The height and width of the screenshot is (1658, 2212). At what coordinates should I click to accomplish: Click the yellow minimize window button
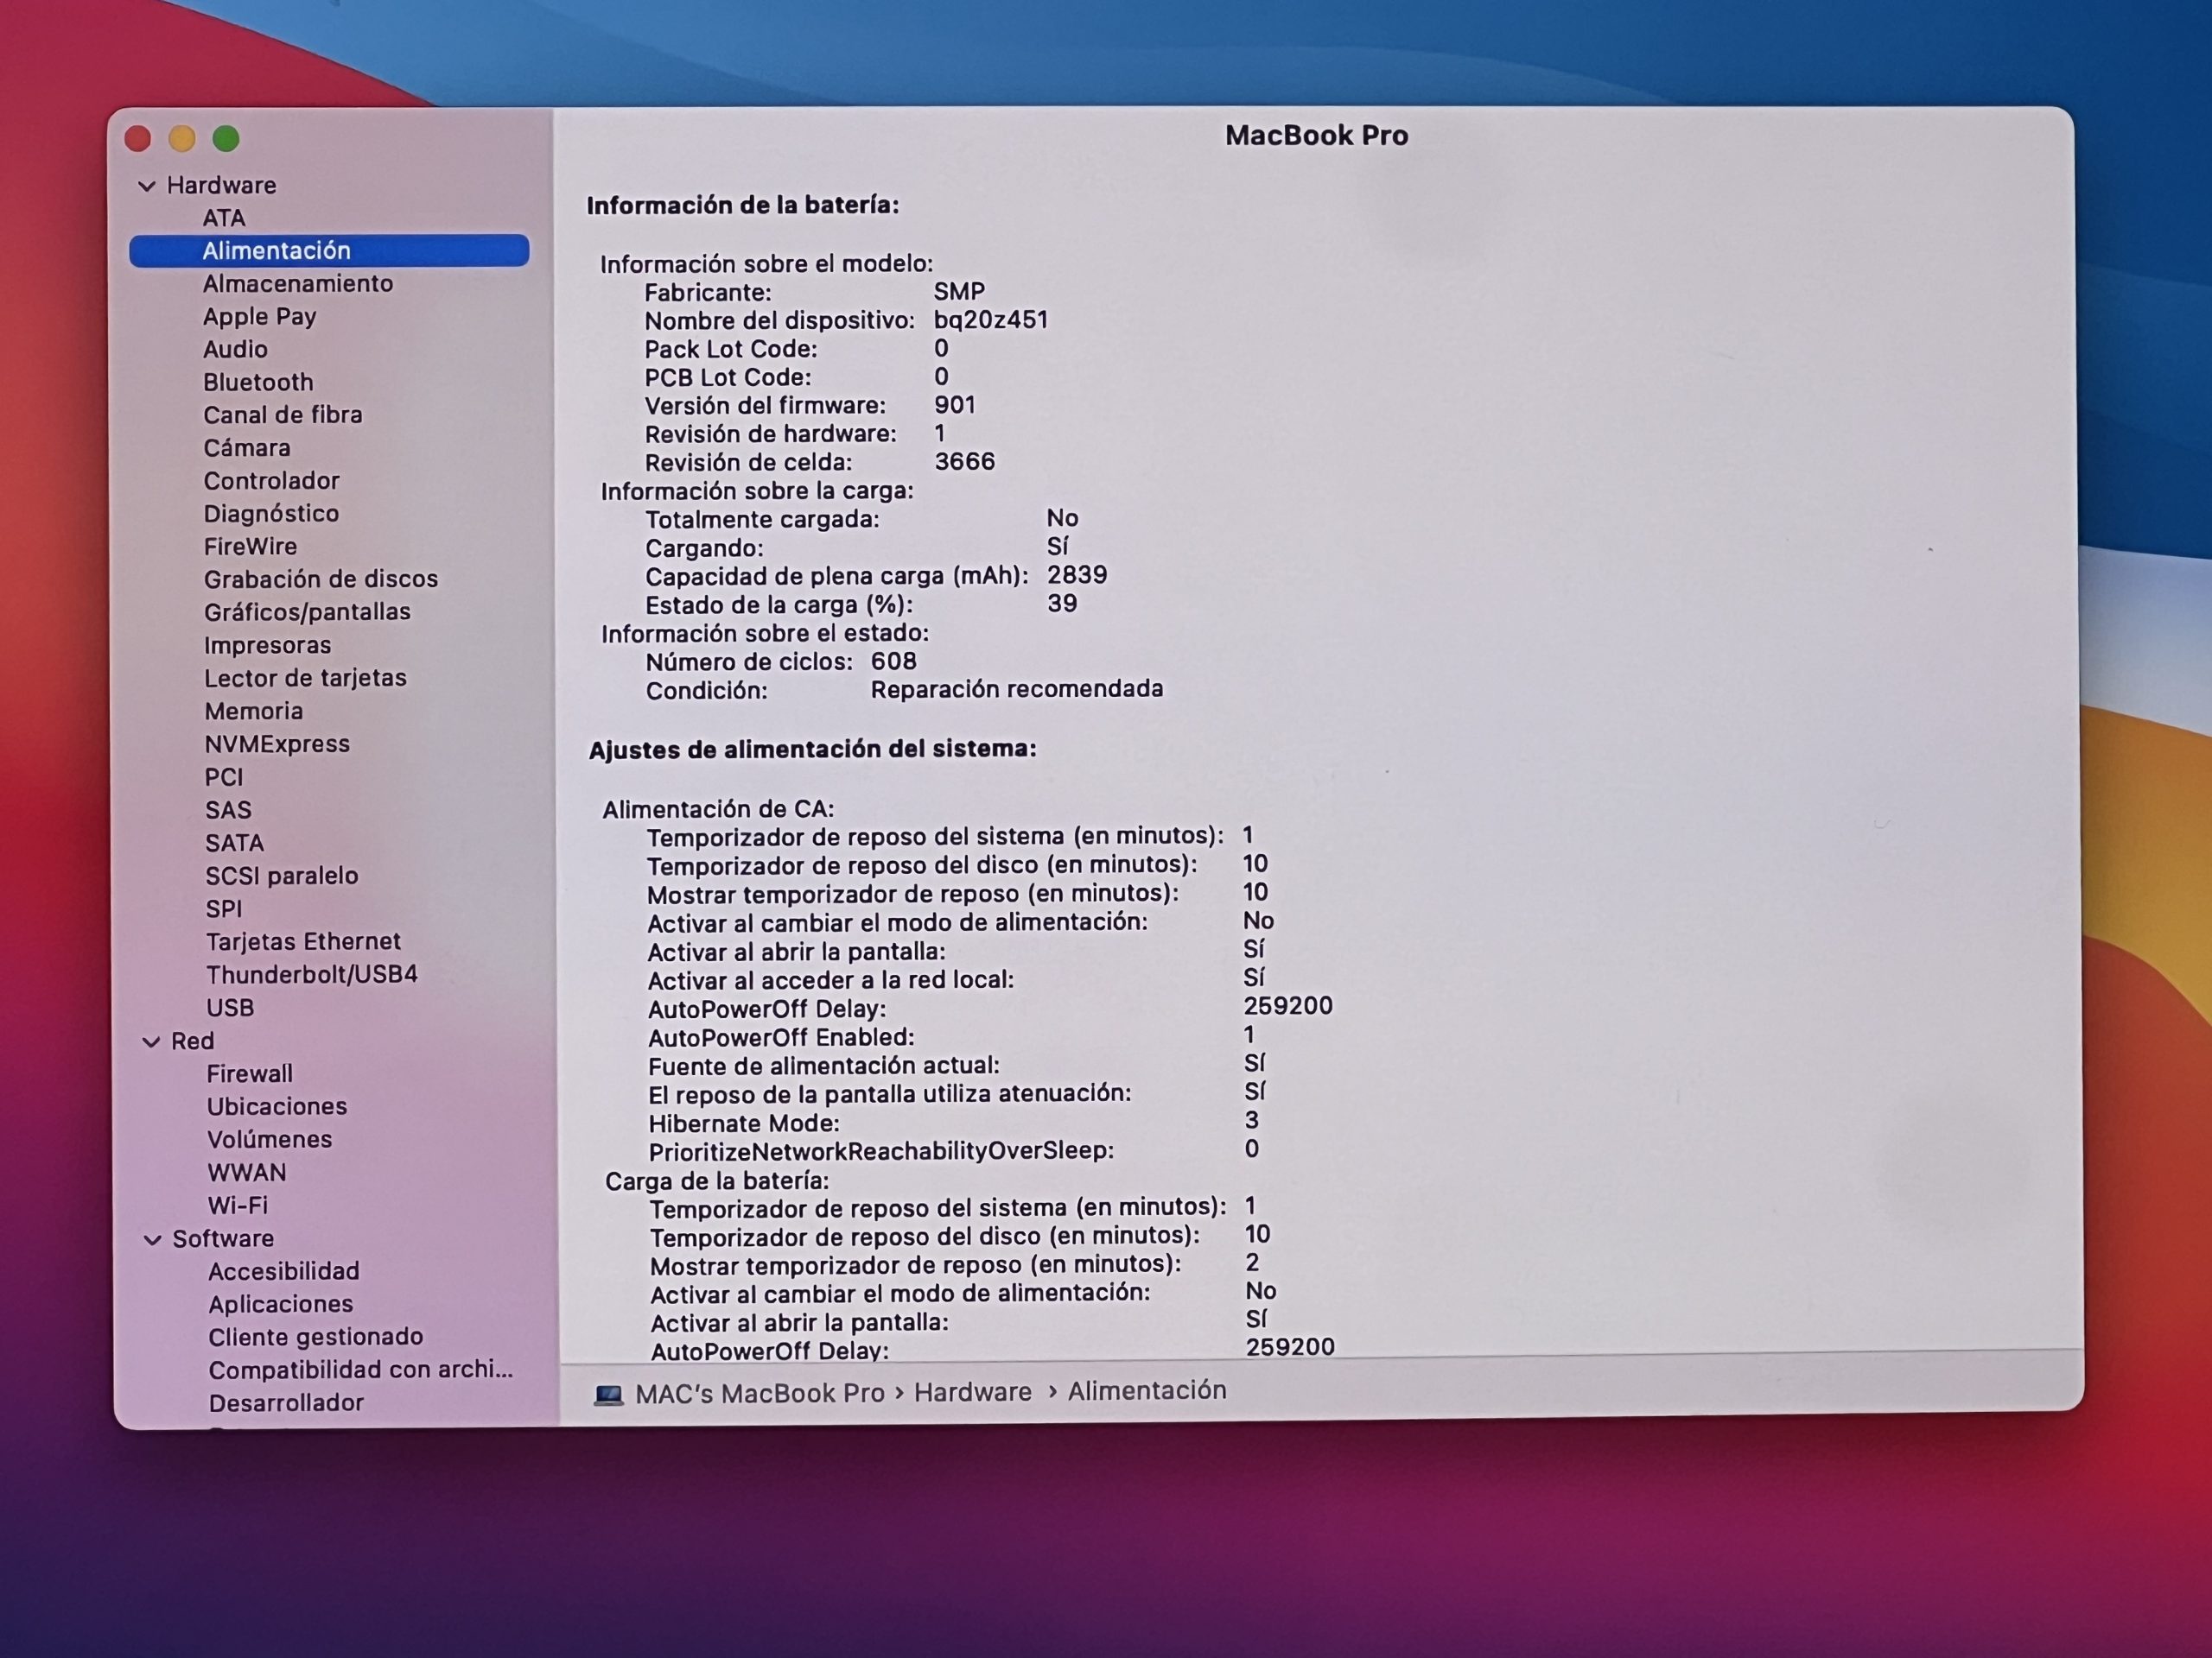182,139
